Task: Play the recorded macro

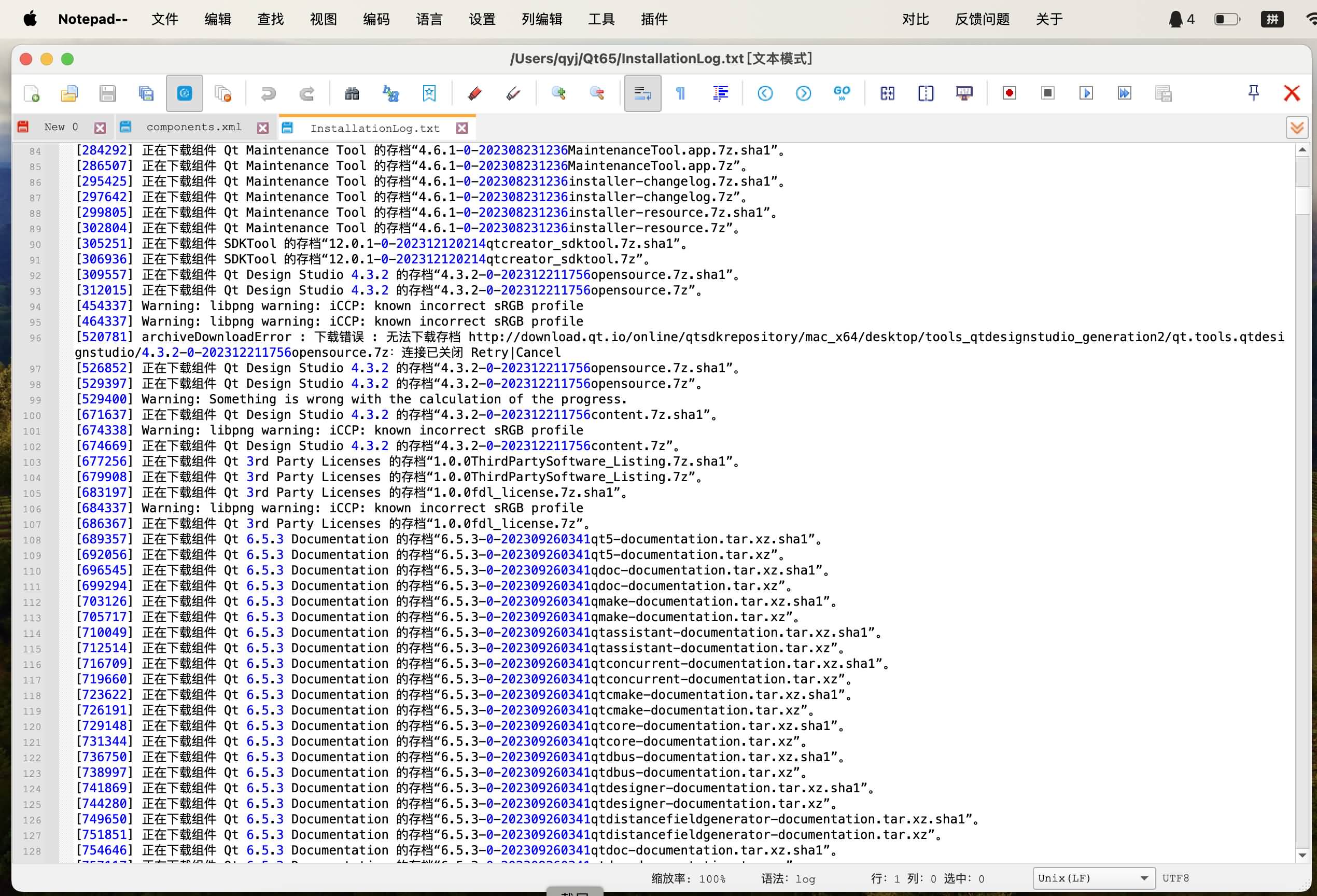Action: 1086,93
